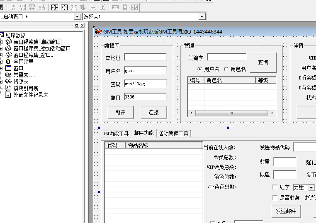Click the 连接 button

[153, 112]
